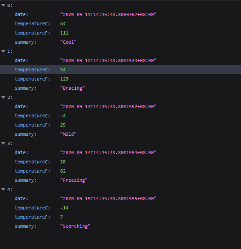The image size is (241, 249).
Task: Collapse array item 0
Action: (3, 6)
